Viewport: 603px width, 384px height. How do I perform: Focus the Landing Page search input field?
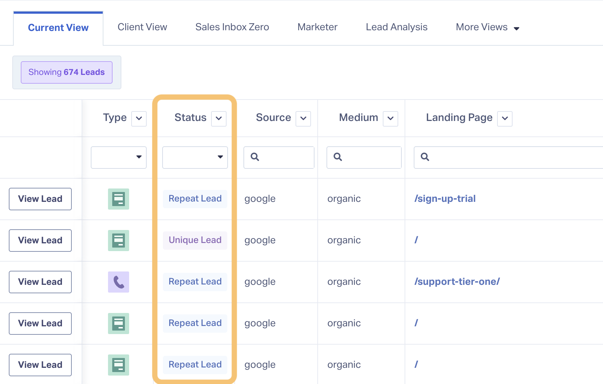(508, 158)
